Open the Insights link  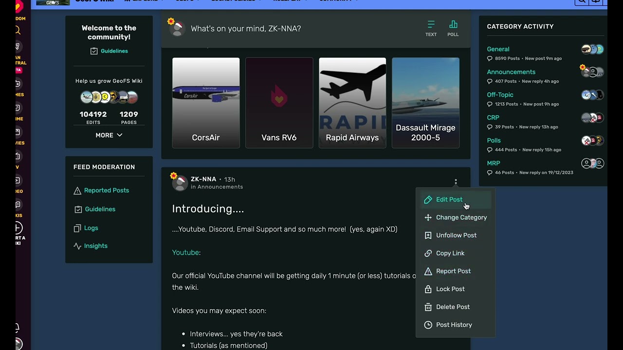[x=96, y=246]
